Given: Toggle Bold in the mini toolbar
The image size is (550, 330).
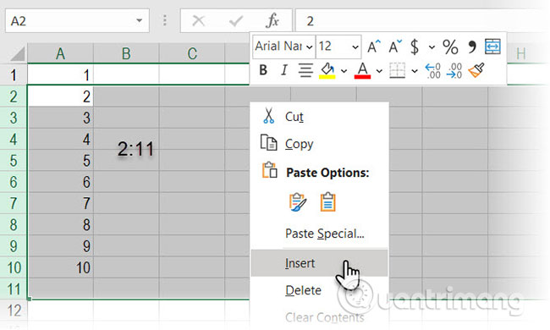Looking at the screenshot, I should click(263, 70).
